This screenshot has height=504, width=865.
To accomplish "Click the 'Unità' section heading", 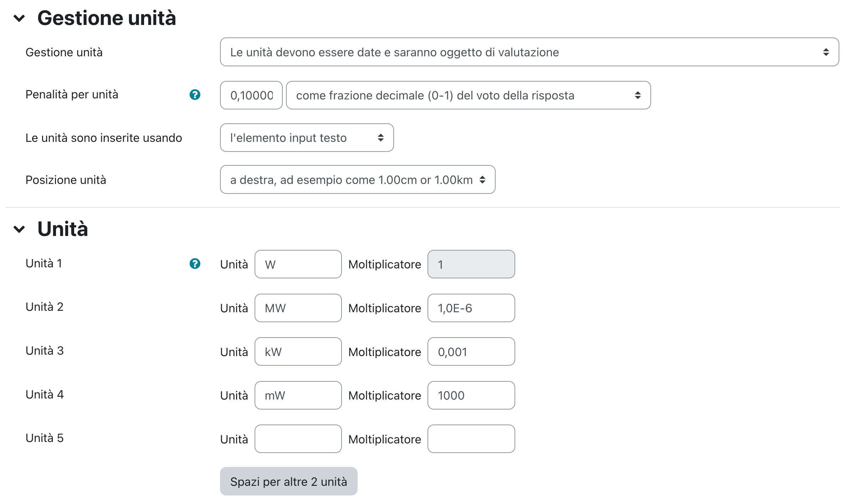I will 63,229.
